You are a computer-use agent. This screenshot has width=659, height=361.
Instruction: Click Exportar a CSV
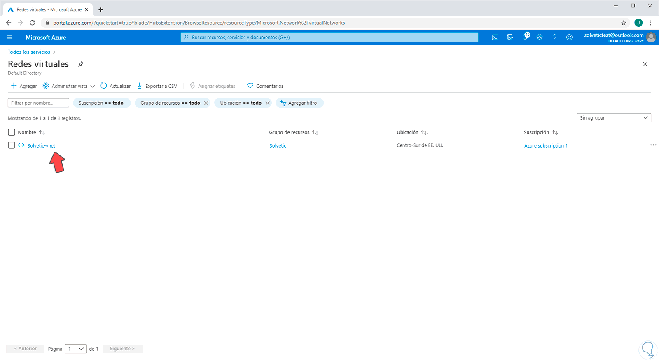click(157, 86)
